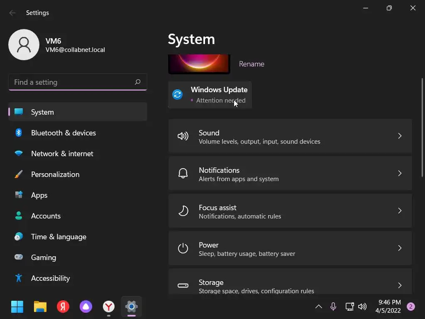The image size is (425, 319).
Task: Click the search magnifier icon
Action: (137, 82)
